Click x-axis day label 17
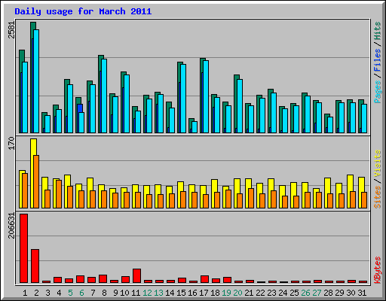Viewport: 386px width, 301px height. point(204,293)
